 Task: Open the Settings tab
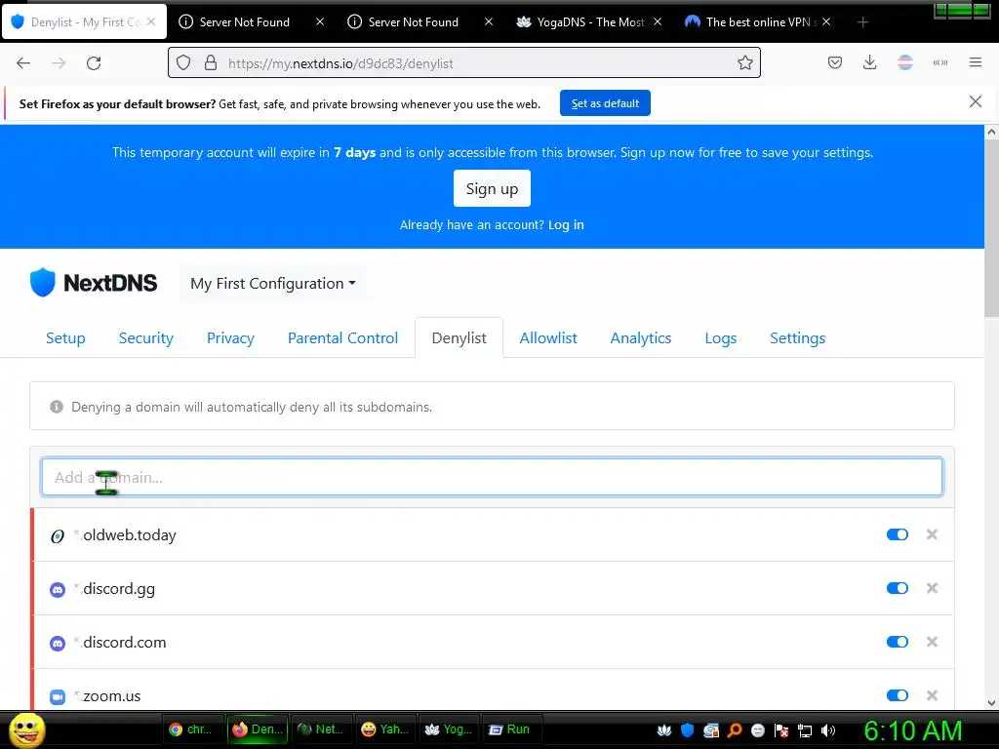point(798,338)
